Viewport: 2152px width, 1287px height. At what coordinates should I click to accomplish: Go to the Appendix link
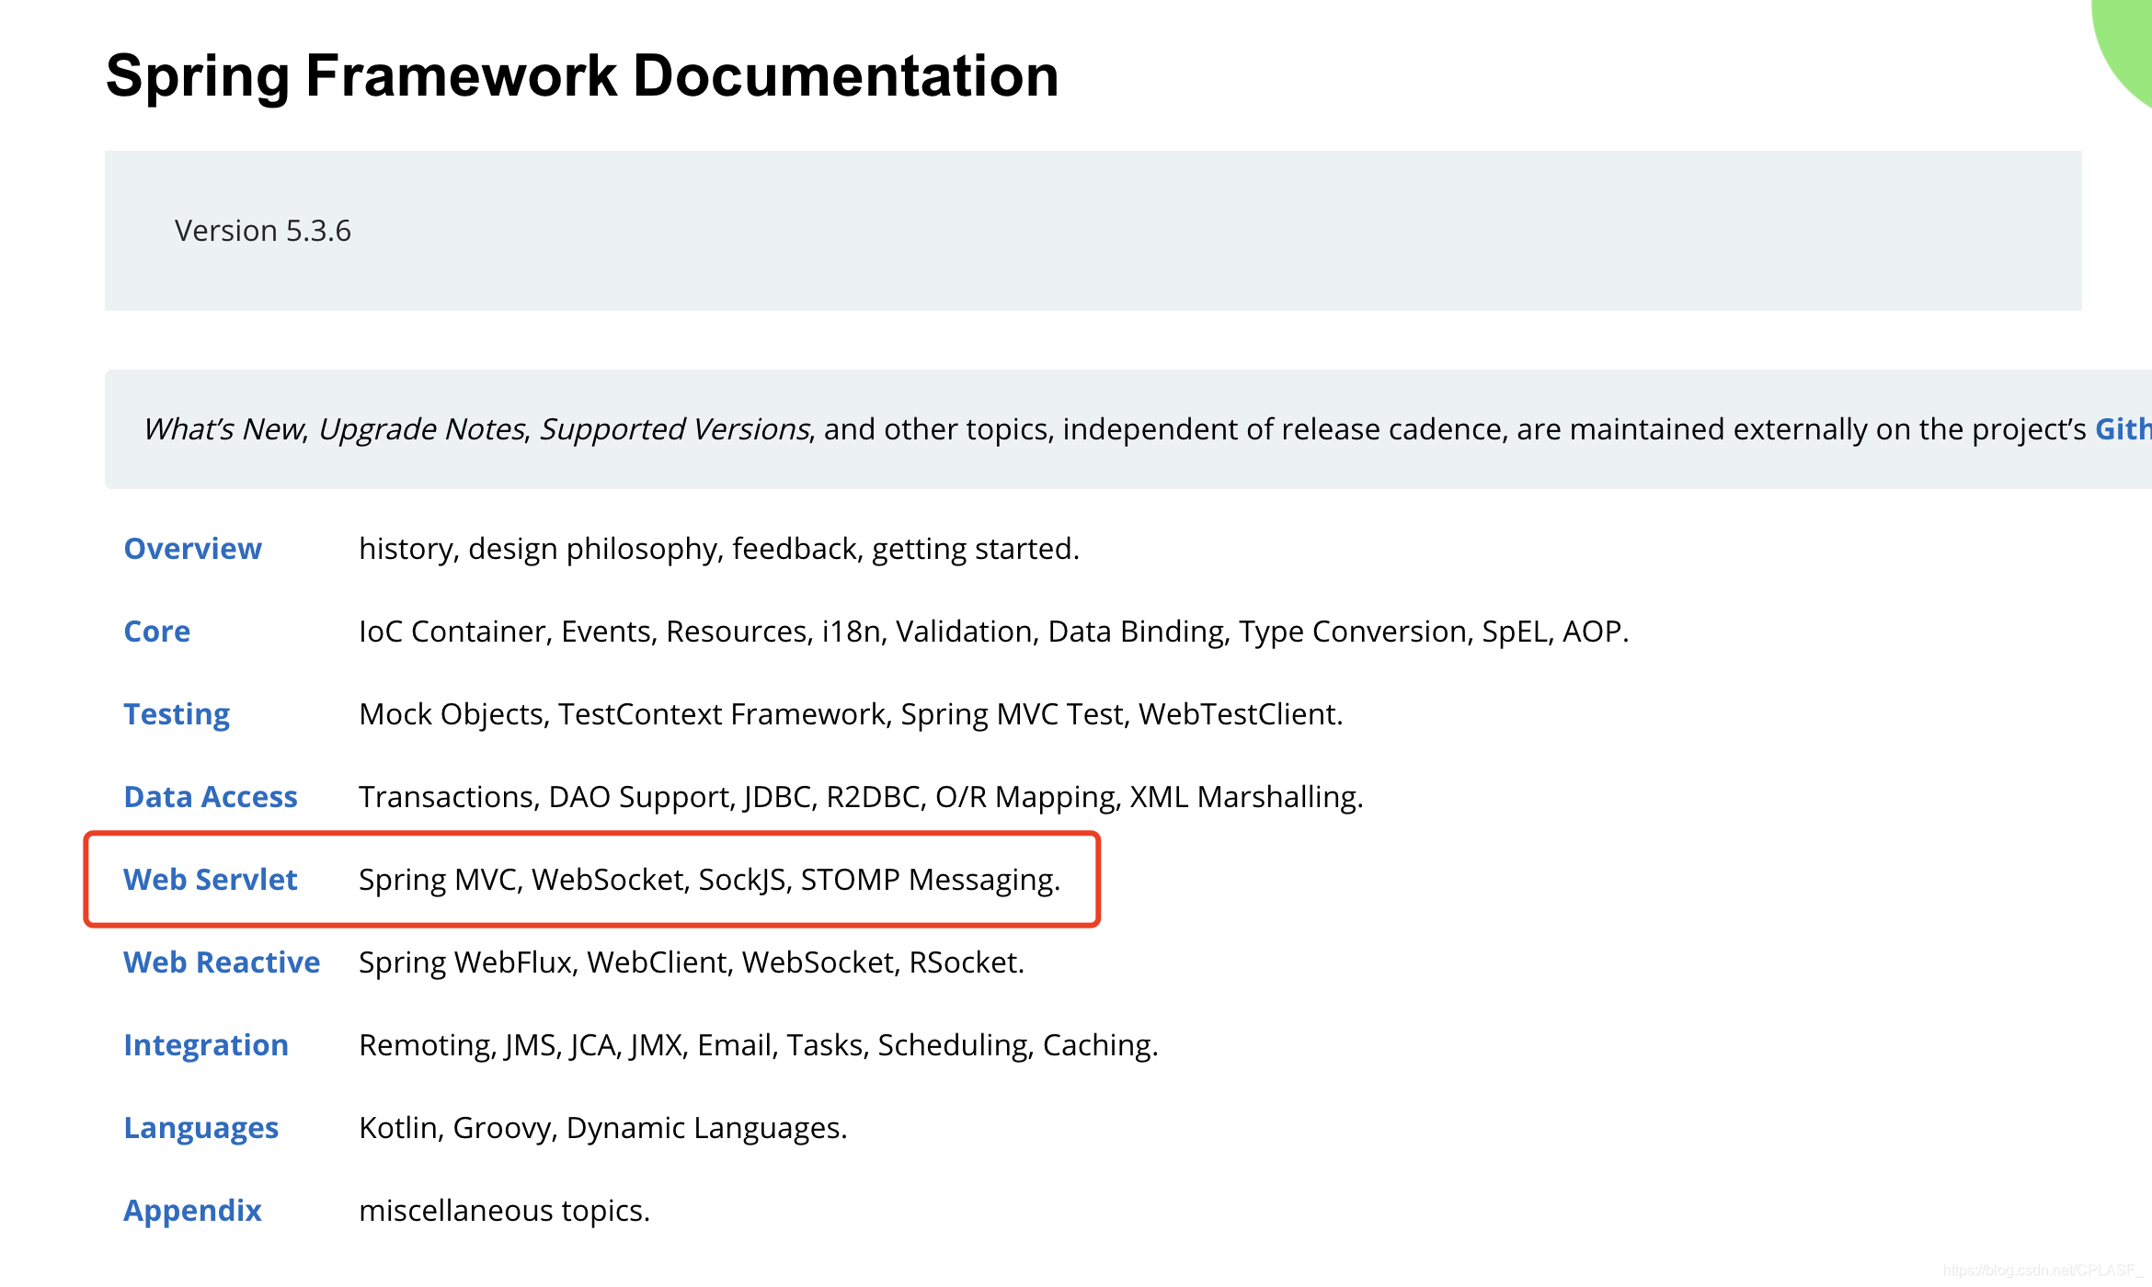pos(193,1212)
